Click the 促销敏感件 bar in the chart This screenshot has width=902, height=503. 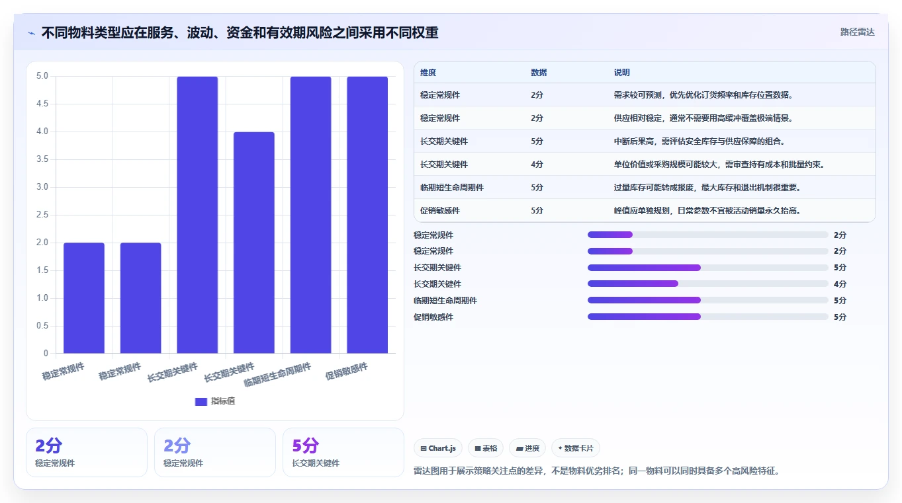pos(367,215)
